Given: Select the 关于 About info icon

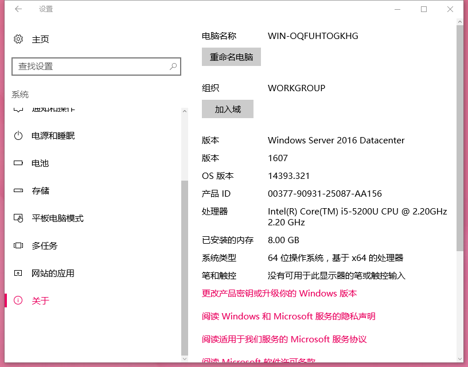Looking at the screenshot, I should [17, 300].
